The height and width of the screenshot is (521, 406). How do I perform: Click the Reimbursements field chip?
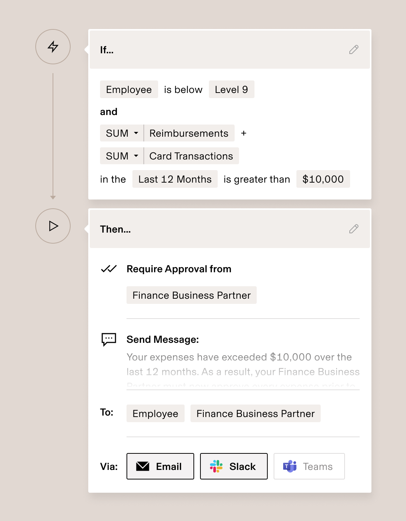click(189, 133)
